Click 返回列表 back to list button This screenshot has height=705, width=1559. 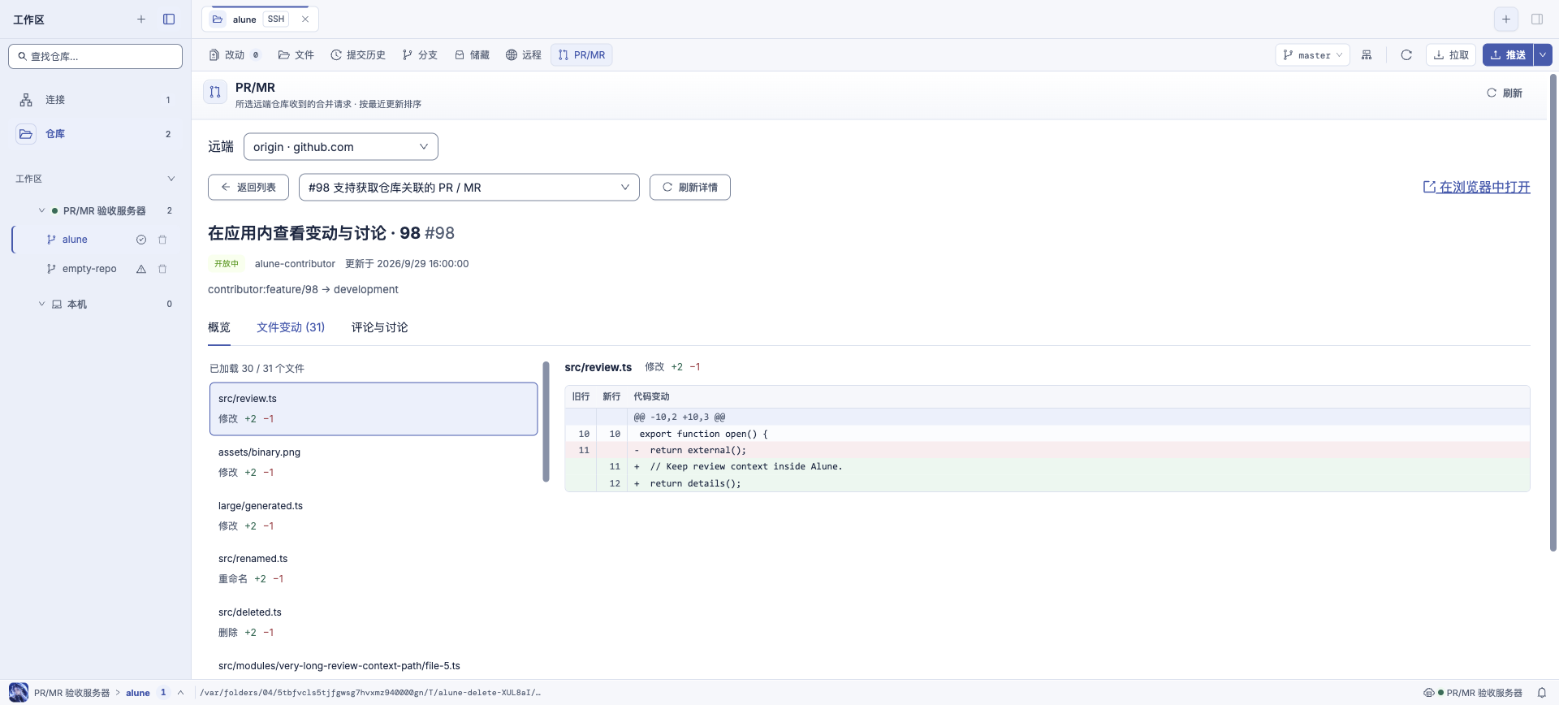coord(248,187)
